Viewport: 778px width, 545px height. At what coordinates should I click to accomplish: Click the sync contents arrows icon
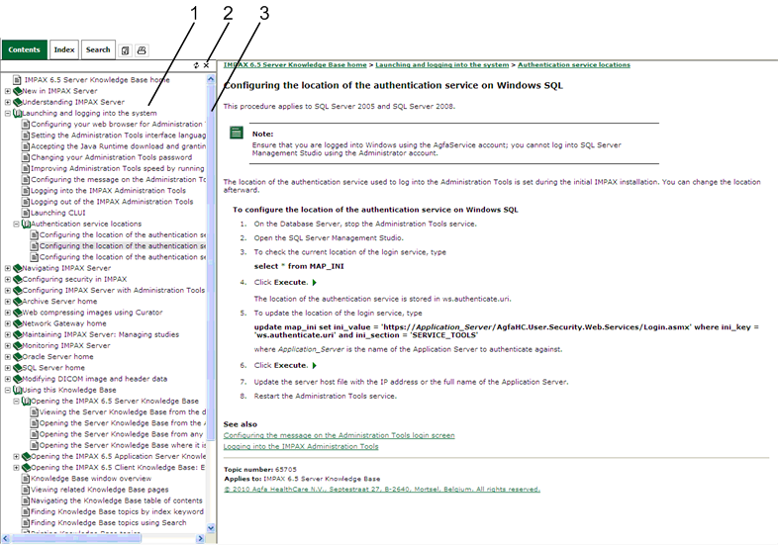coord(197,65)
